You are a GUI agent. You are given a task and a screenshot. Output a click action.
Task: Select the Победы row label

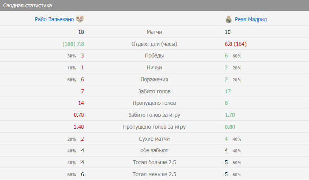point(154,56)
